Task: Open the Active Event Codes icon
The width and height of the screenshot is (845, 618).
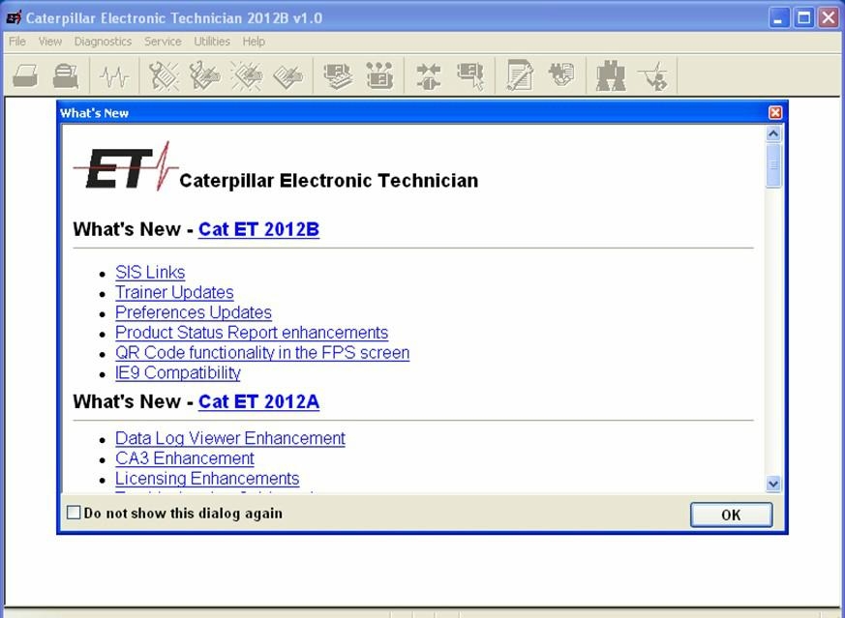Action: pos(246,75)
